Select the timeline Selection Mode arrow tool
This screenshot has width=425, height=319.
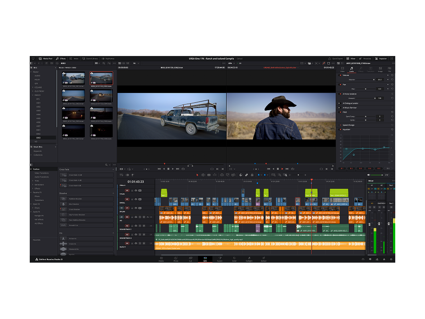coord(197,175)
